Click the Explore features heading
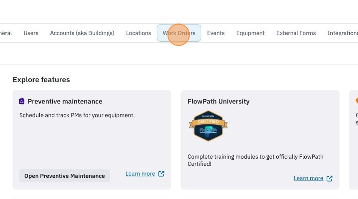Image resolution: width=358 pixels, height=199 pixels. (41, 80)
